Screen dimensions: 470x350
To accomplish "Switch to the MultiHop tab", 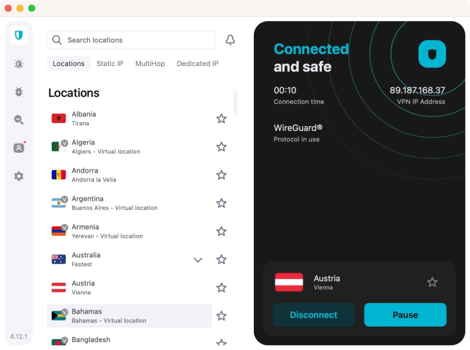I will coord(150,64).
